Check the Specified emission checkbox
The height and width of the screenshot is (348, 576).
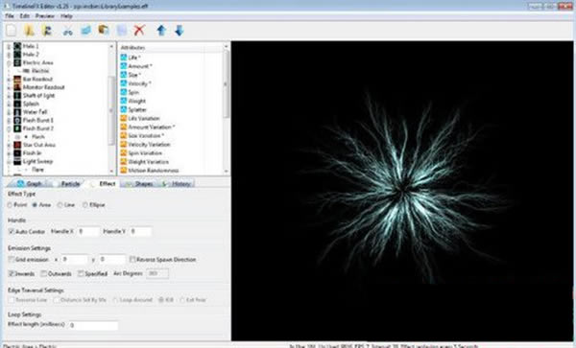pyautogui.click(x=81, y=273)
